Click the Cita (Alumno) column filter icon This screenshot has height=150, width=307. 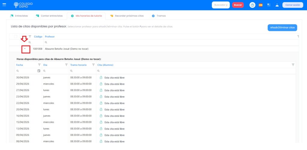[x=293, y=65]
